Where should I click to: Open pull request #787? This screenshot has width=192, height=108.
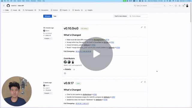[113, 97]
